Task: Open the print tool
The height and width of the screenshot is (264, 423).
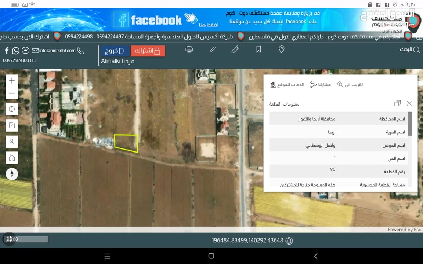Action: 189,49
